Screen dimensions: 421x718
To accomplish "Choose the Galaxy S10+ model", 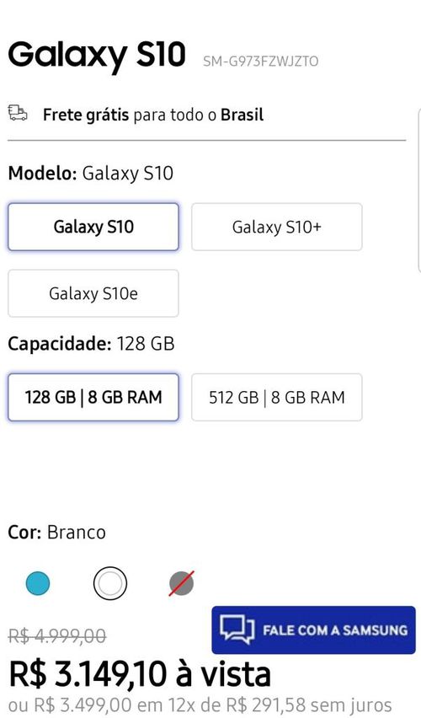I will pos(277,227).
